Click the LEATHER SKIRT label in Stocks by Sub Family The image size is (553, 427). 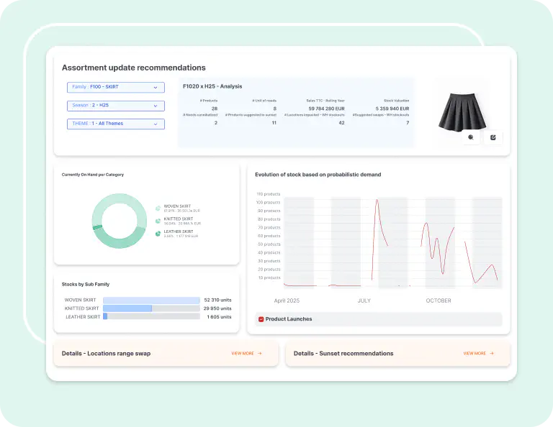[83, 317]
